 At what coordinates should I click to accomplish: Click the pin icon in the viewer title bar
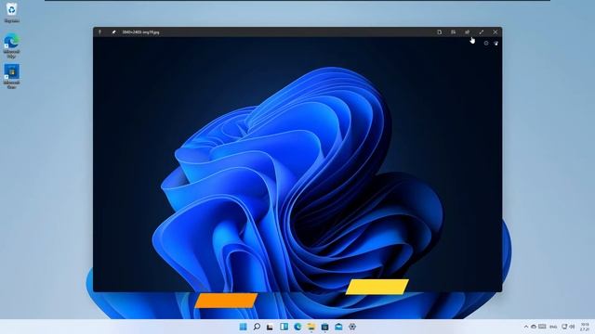tap(100, 32)
